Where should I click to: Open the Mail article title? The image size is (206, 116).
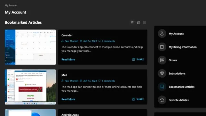[x=64, y=75]
